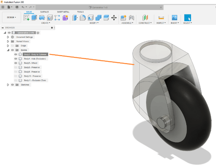
Task: Activate the Select tool icon
Action: point(188,18)
